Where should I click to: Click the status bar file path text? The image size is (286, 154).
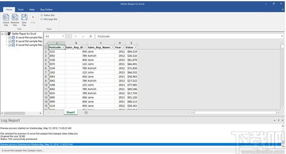coord(23,150)
